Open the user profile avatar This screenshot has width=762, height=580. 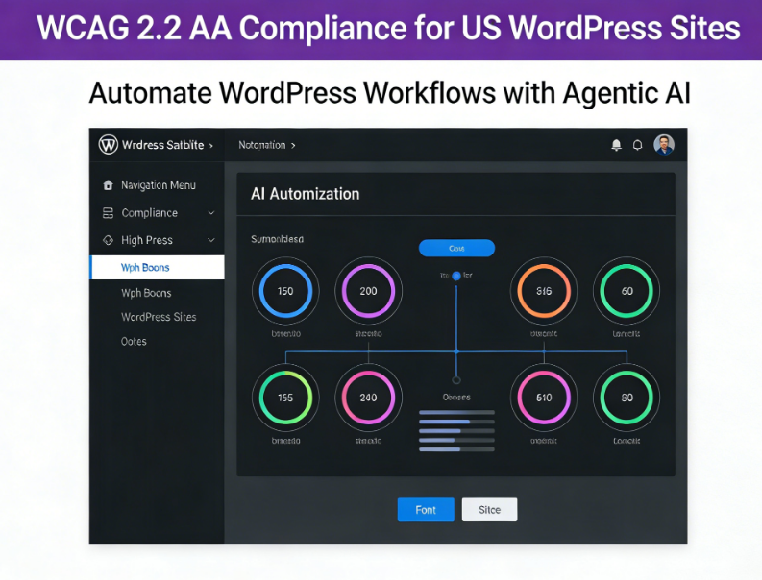tap(664, 145)
